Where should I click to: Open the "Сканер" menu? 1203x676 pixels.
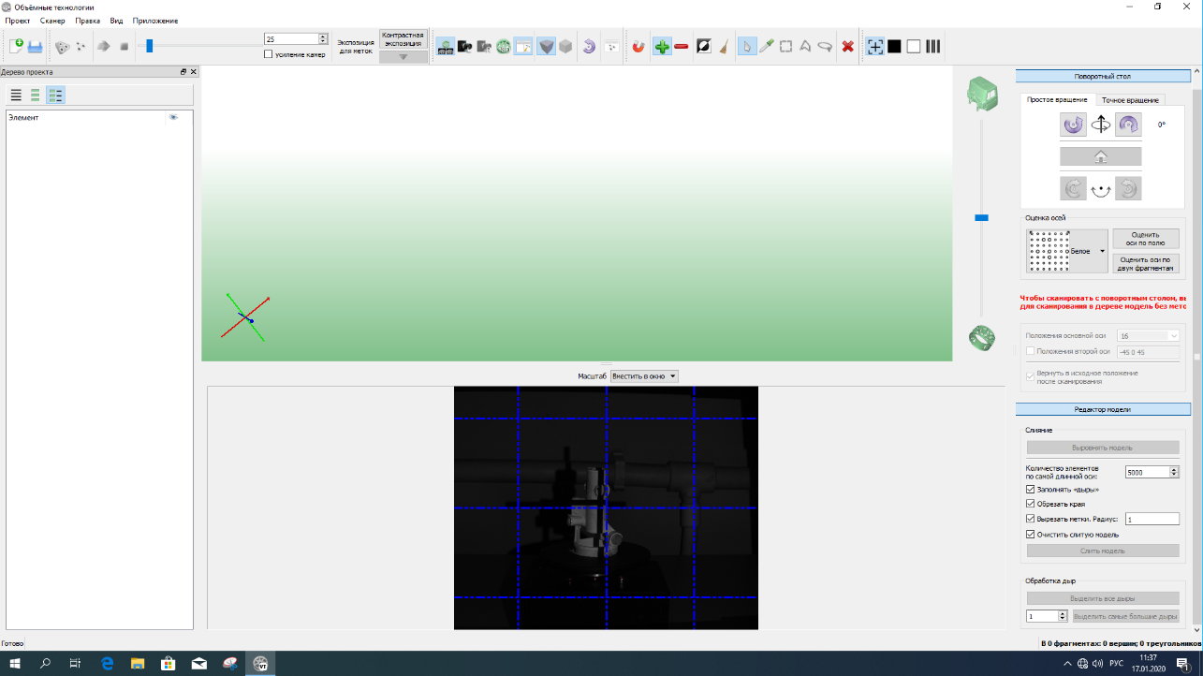pyautogui.click(x=52, y=21)
